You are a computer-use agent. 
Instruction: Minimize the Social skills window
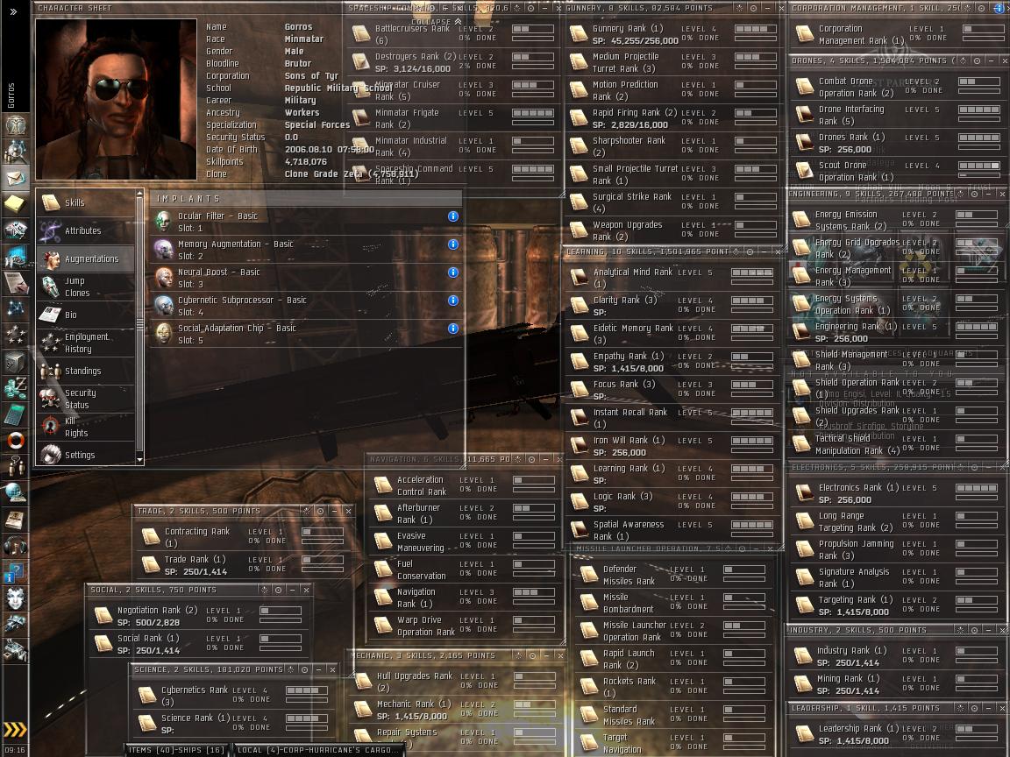tap(293, 590)
